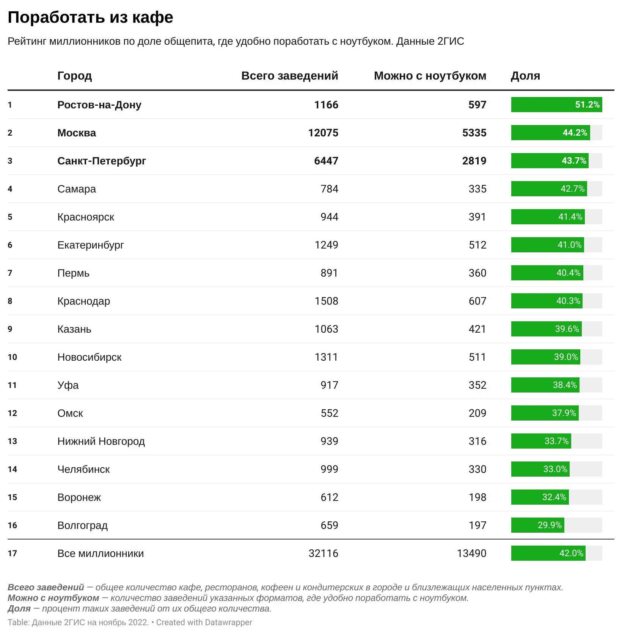The image size is (622, 635).
Task: Select the Ростов-на-Дону city name
Action: click(x=99, y=105)
